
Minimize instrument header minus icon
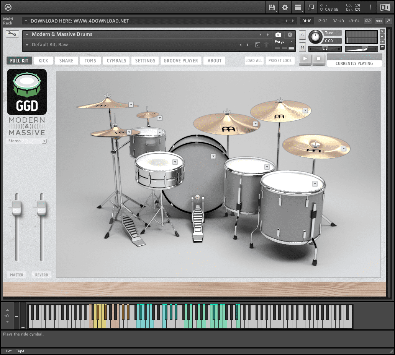[x=382, y=36]
